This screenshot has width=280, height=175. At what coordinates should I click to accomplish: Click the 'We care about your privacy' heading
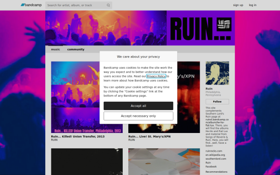(x=139, y=56)
